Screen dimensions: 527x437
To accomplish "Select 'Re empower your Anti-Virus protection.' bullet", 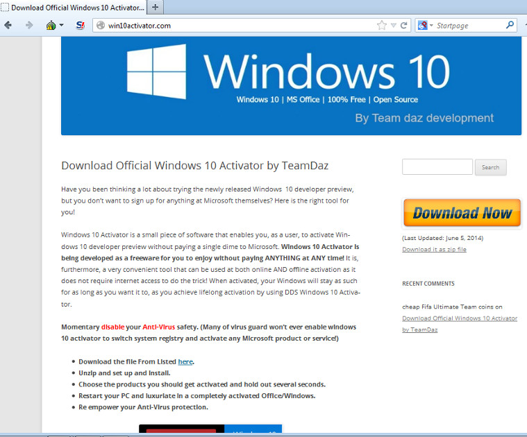I will click(x=143, y=407).
